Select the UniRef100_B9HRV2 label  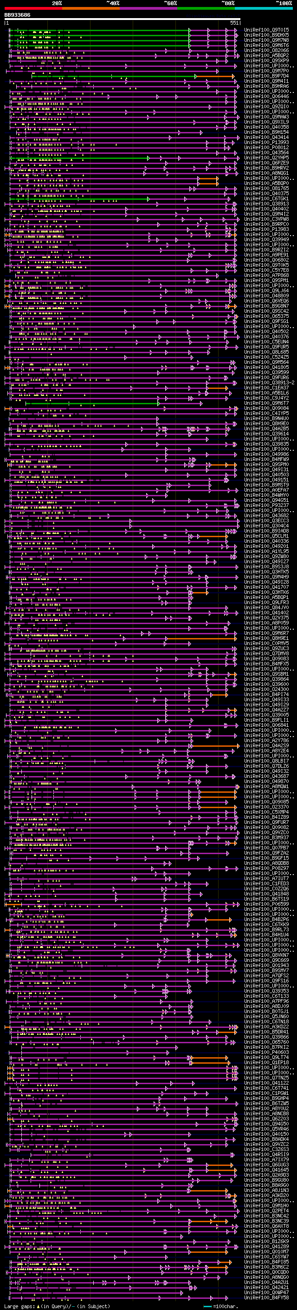tap(266, 168)
